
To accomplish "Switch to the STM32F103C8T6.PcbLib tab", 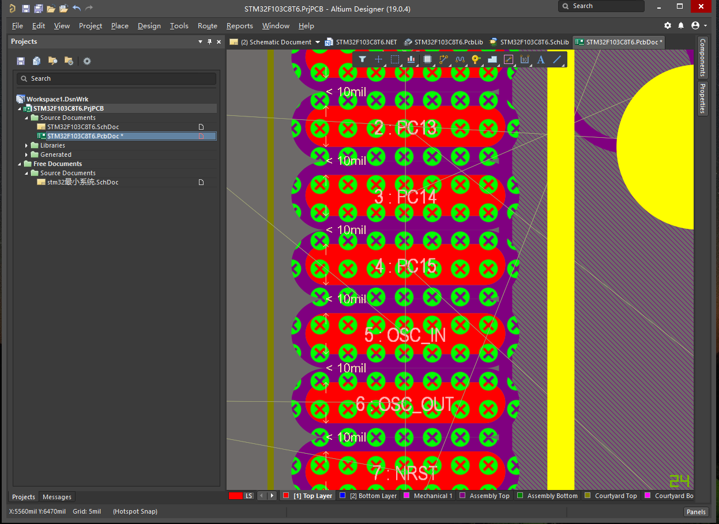I will [443, 42].
